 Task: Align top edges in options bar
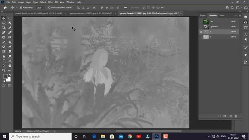coord(102,8)
